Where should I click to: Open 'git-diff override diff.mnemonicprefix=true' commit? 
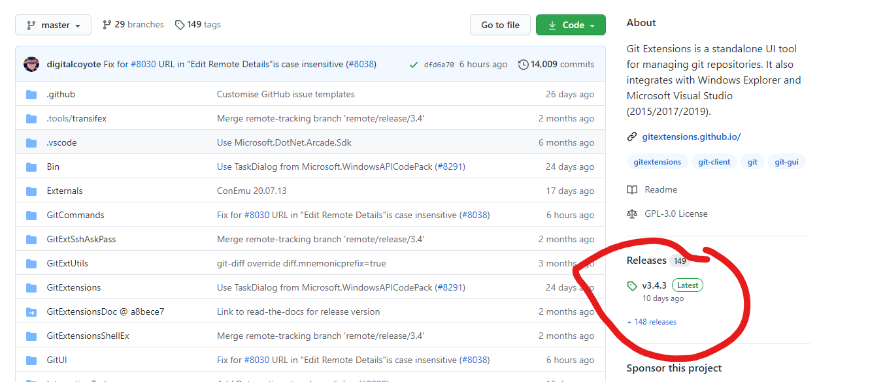[x=301, y=263]
